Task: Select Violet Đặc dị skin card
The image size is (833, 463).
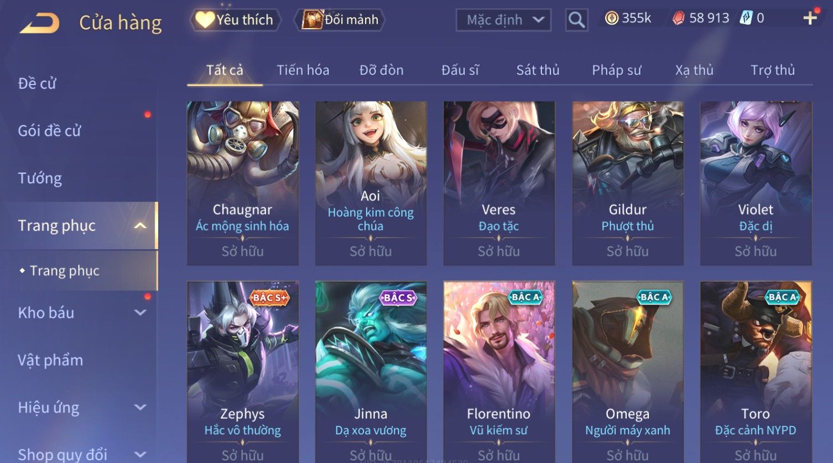Action: point(756,183)
